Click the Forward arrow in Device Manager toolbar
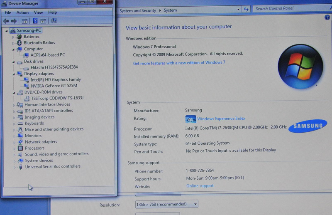The height and width of the screenshot is (215, 332). [x=14, y=21]
